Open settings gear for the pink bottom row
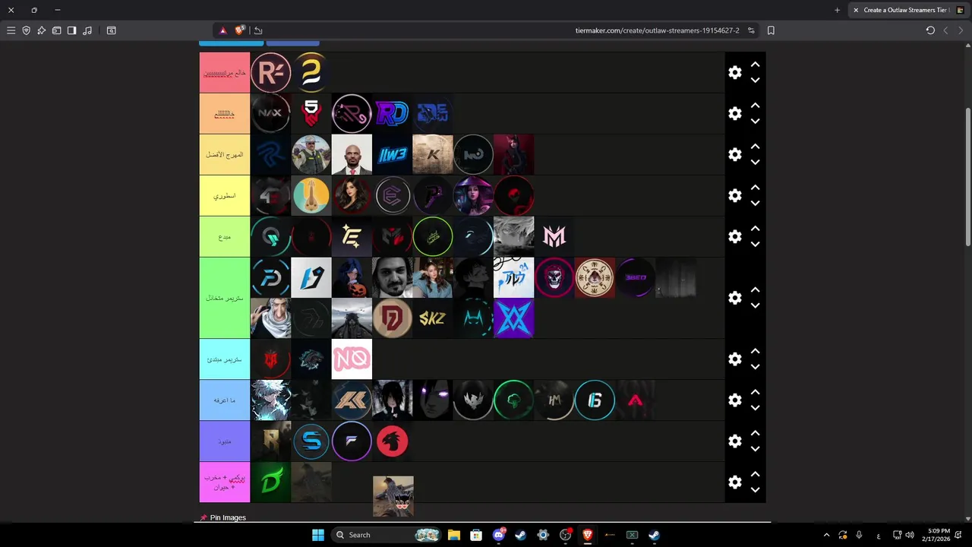The height and width of the screenshot is (547, 972). tap(734, 482)
